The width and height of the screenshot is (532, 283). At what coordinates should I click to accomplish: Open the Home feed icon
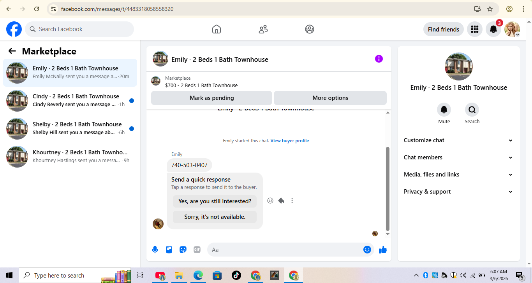tap(217, 29)
